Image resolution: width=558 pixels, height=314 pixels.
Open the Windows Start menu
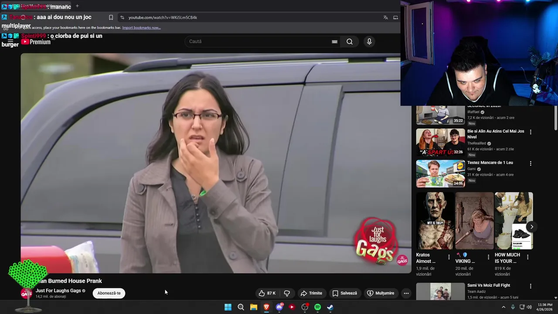point(228,307)
